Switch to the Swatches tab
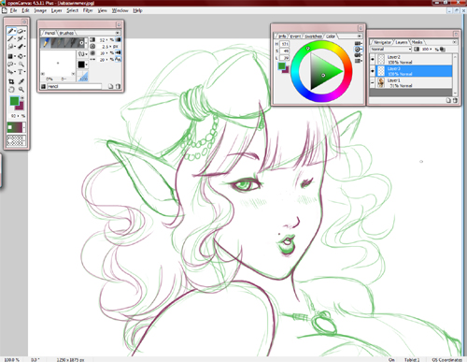Screen dimensions: 467x362 click(313, 36)
